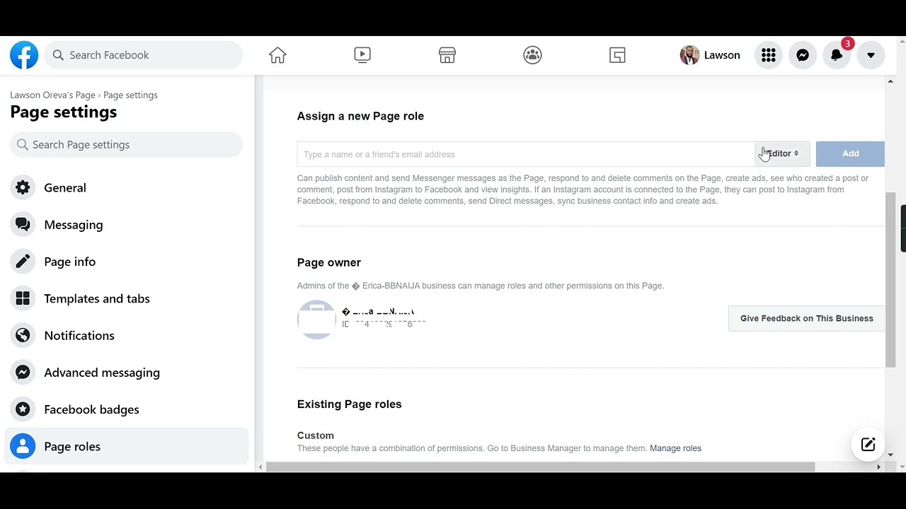Click the scroll right arrow
906x509 pixels.
878,467
